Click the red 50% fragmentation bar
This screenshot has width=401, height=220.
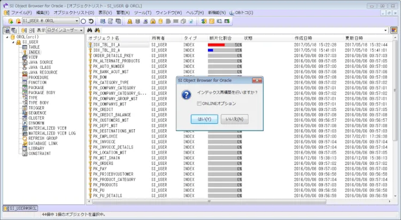click(x=217, y=45)
